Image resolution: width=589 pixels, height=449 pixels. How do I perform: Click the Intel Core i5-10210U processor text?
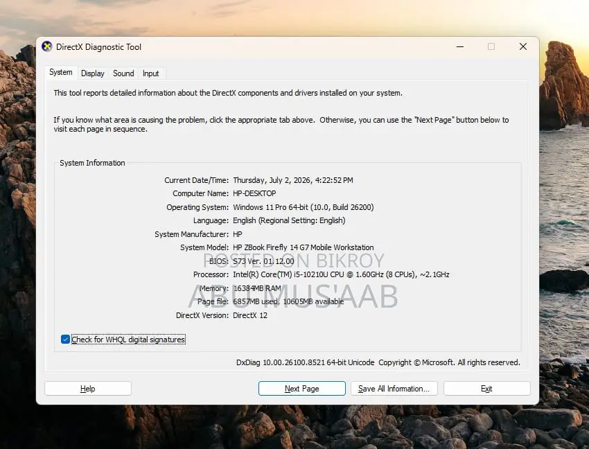pos(341,274)
